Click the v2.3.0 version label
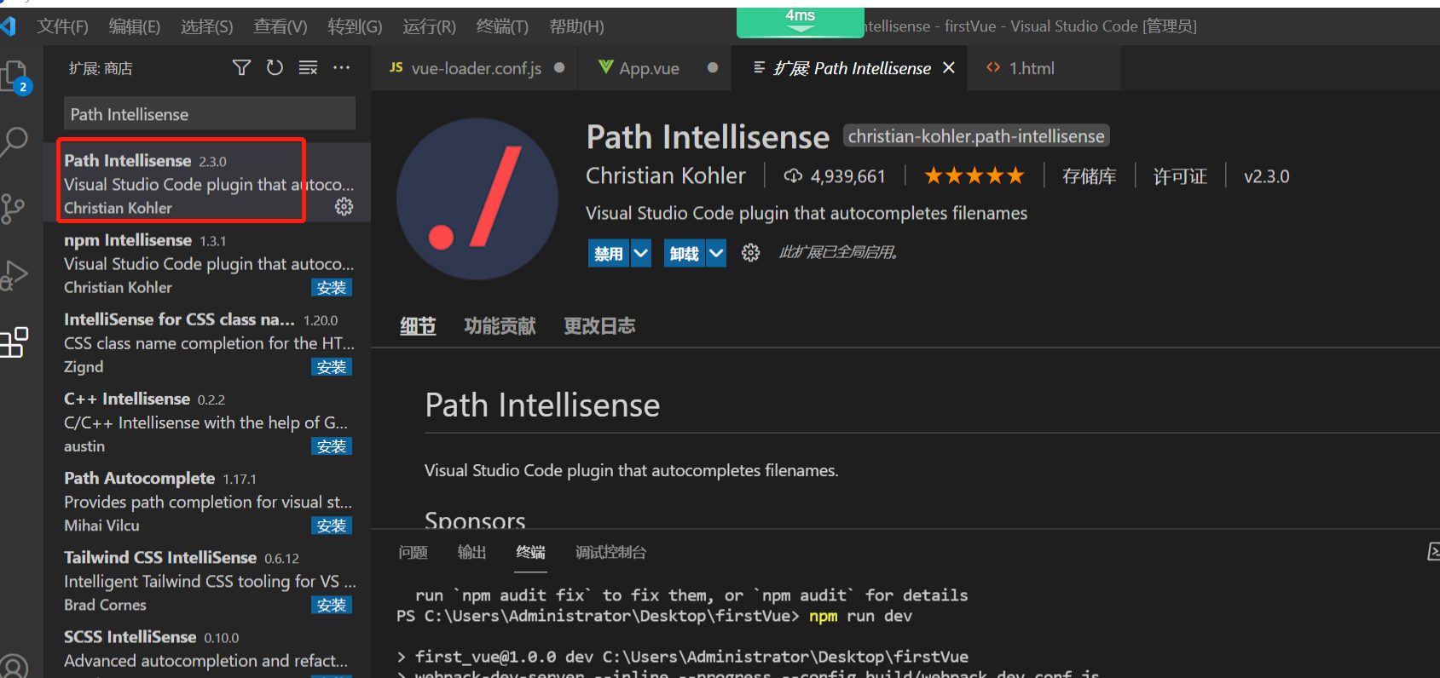Screen dimensions: 1440x678 click(1266, 176)
